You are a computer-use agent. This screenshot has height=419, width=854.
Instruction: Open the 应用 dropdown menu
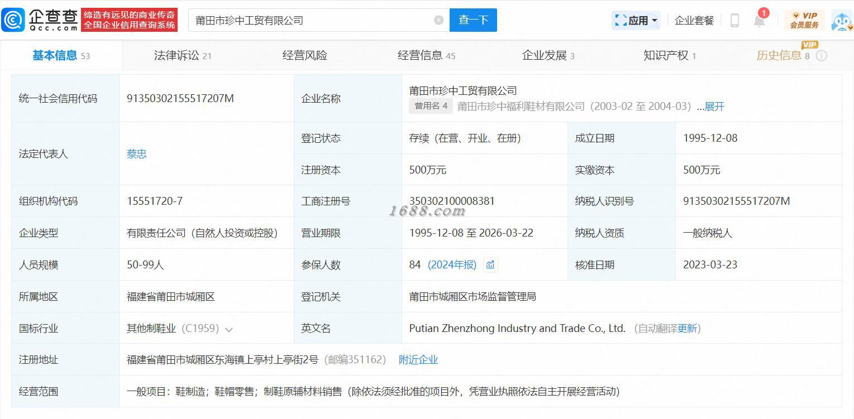click(636, 21)
